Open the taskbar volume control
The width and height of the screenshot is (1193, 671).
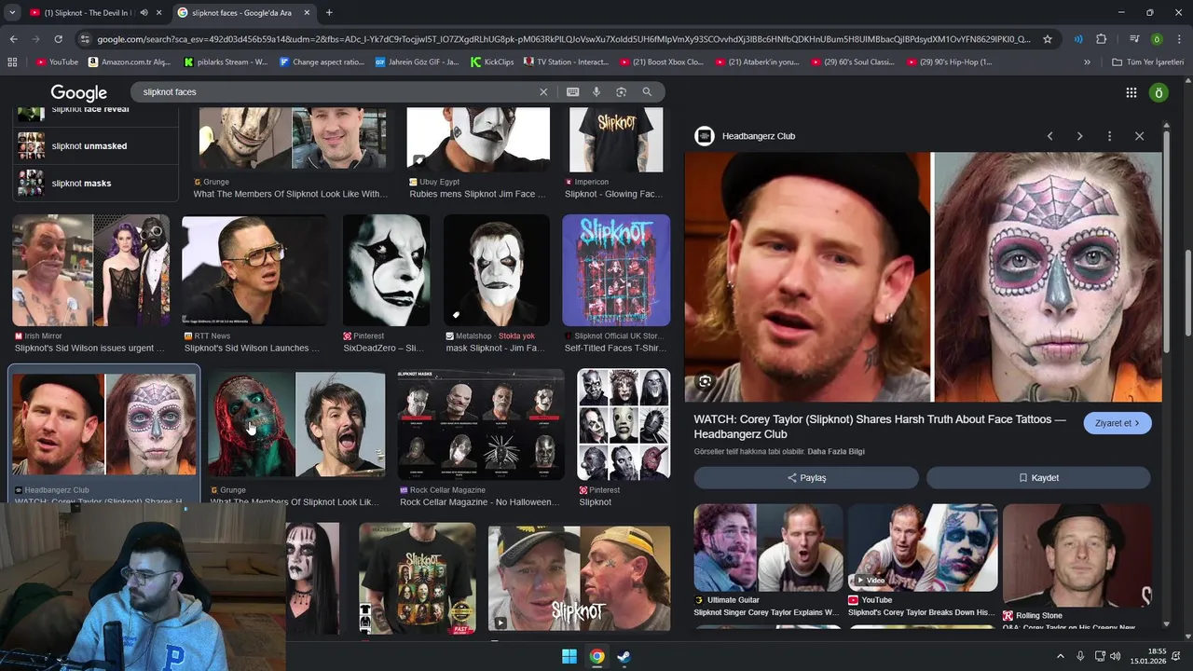point(1116,656)
